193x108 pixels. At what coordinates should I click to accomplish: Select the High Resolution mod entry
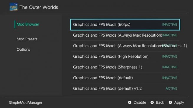(x=125, y=56)
